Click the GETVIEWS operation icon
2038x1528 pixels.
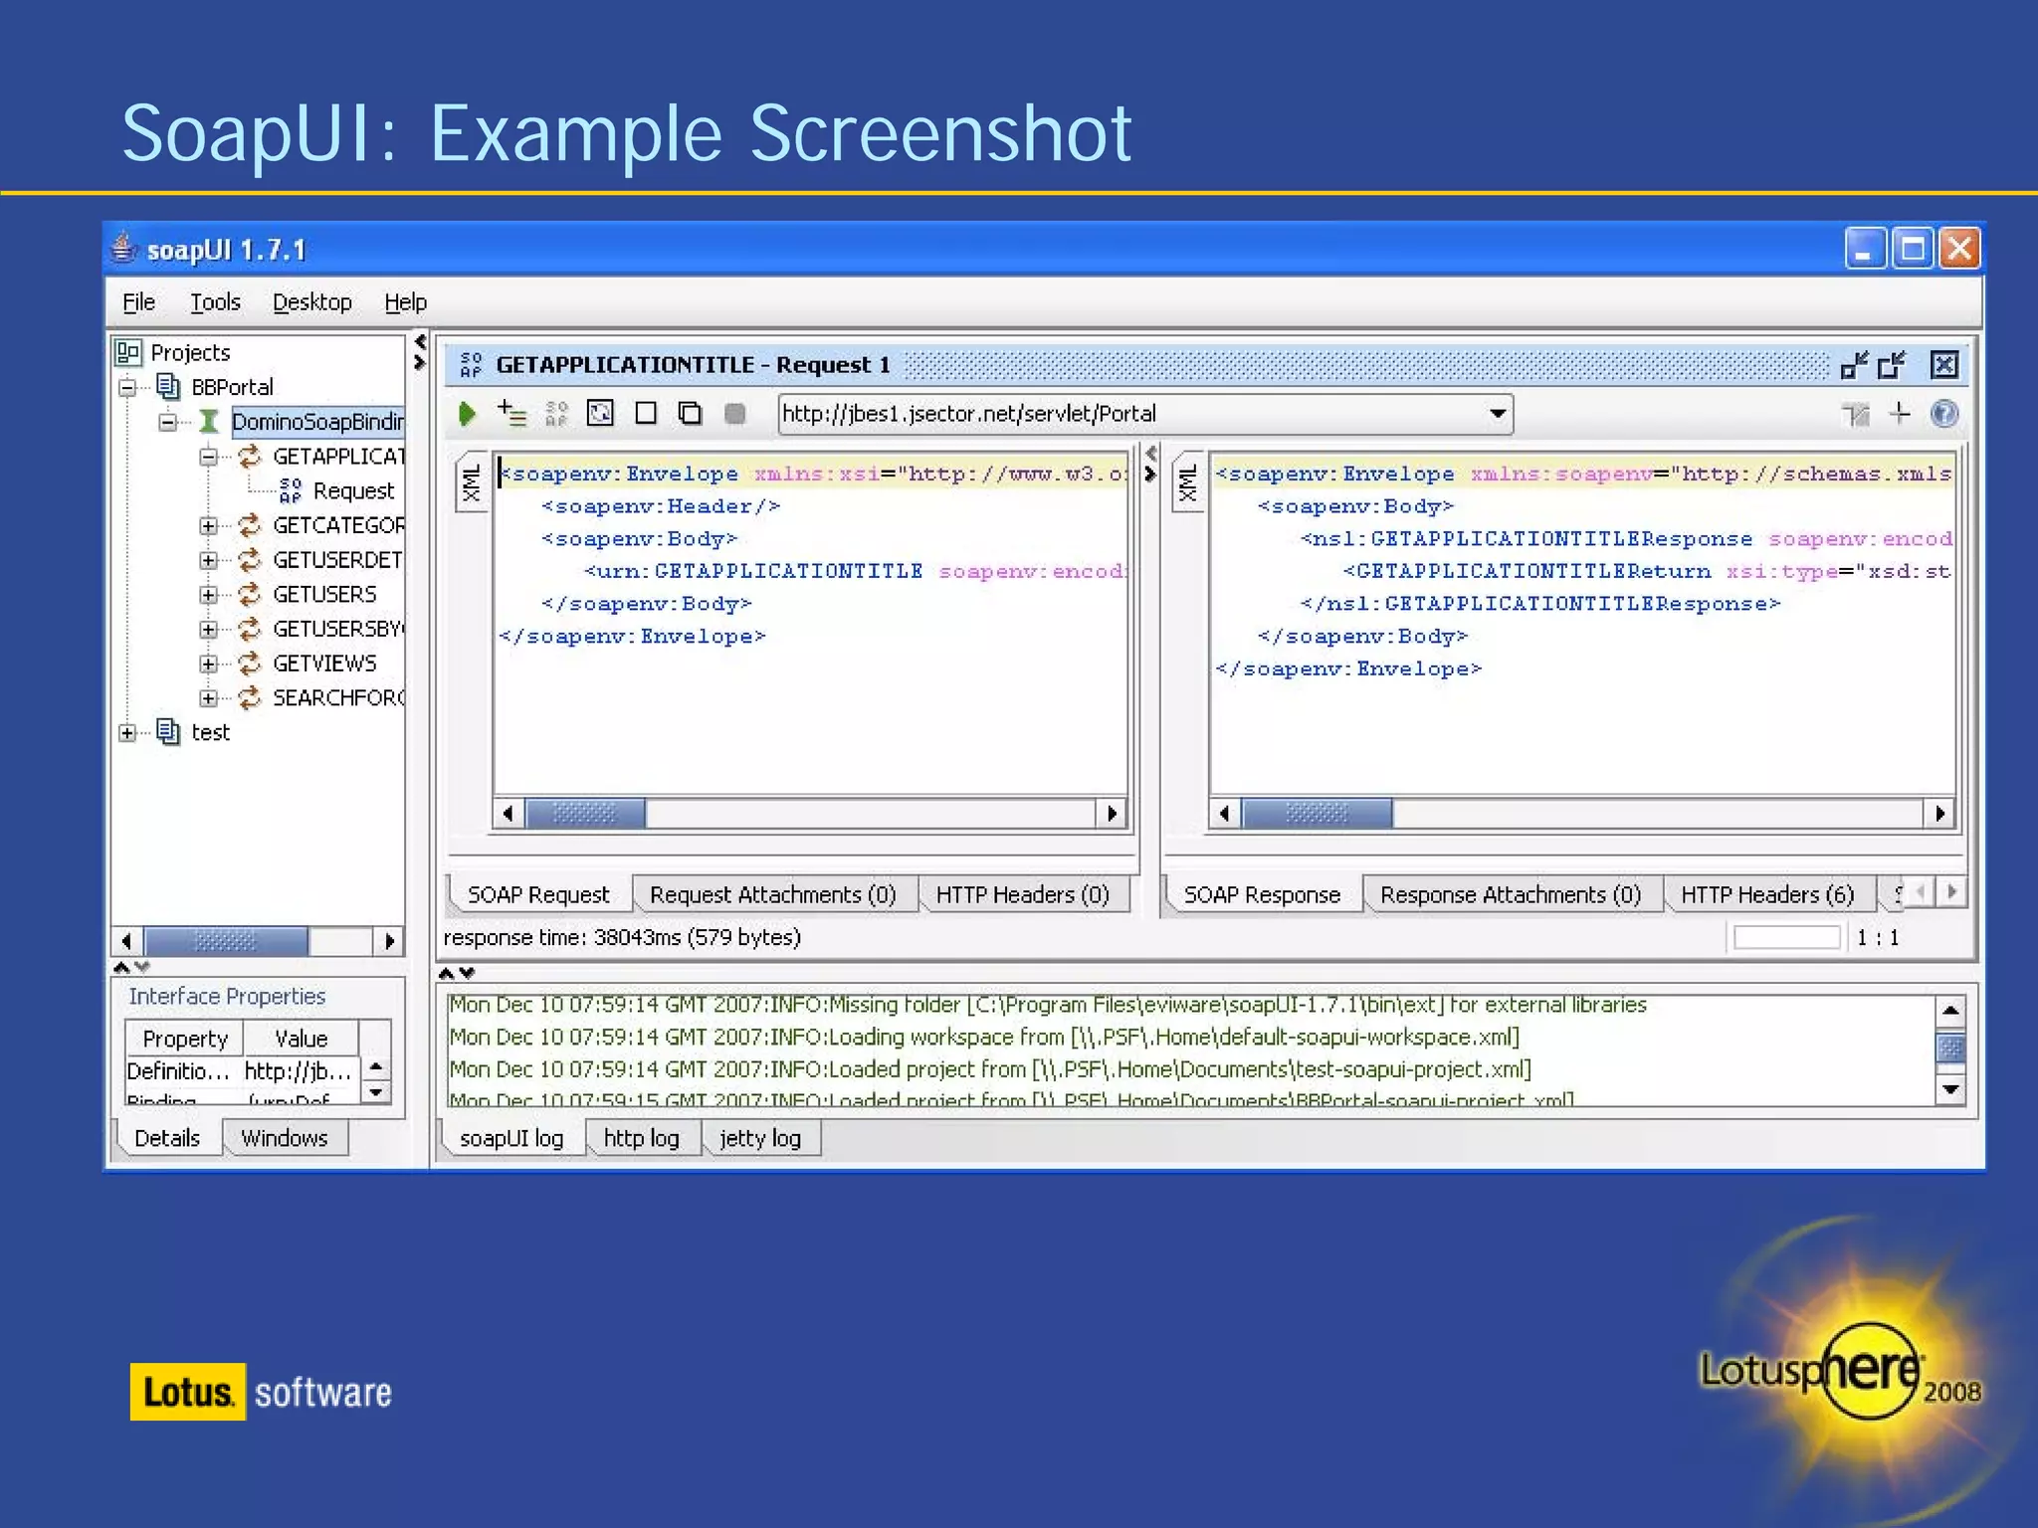[249, 663]
